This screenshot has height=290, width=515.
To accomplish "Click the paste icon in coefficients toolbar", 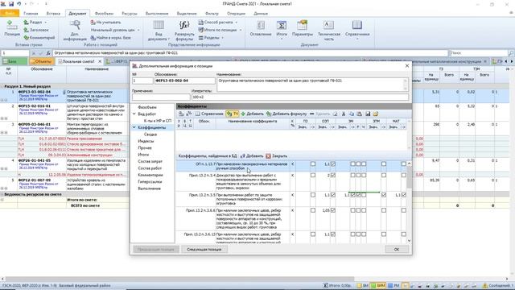I will [x=360, y=114].
